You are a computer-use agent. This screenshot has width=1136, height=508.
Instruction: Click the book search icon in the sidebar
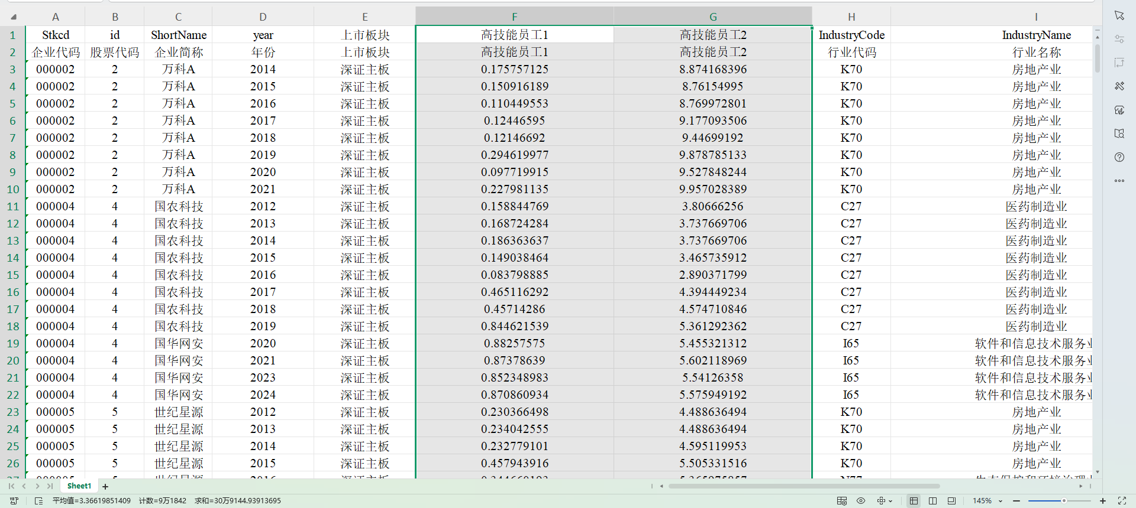click(1119, 133)
